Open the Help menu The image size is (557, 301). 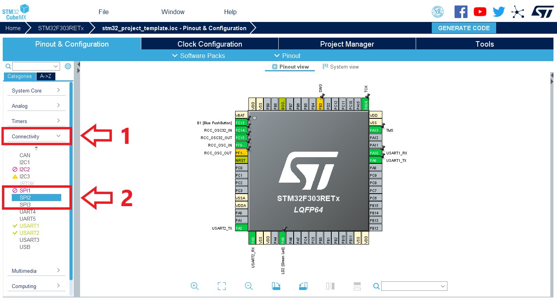pyautogui.click(x=230, y=12)
